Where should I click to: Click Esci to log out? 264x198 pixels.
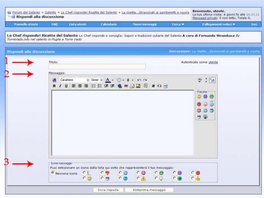click(x=254, y=24)
